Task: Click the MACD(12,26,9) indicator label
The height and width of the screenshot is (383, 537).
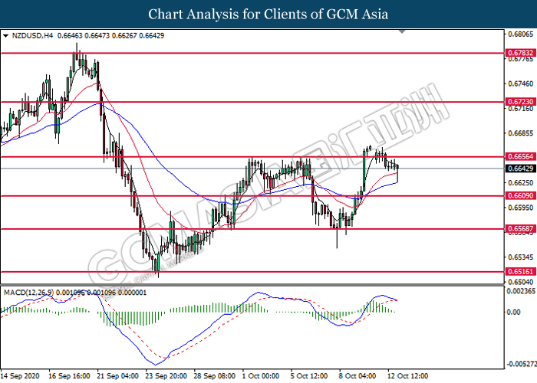Action: pyautogui.click(x=29, y=293)
